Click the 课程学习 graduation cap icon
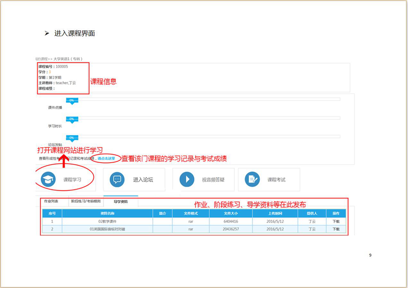Viewport: 408px width, 288px height. point(48,179)
